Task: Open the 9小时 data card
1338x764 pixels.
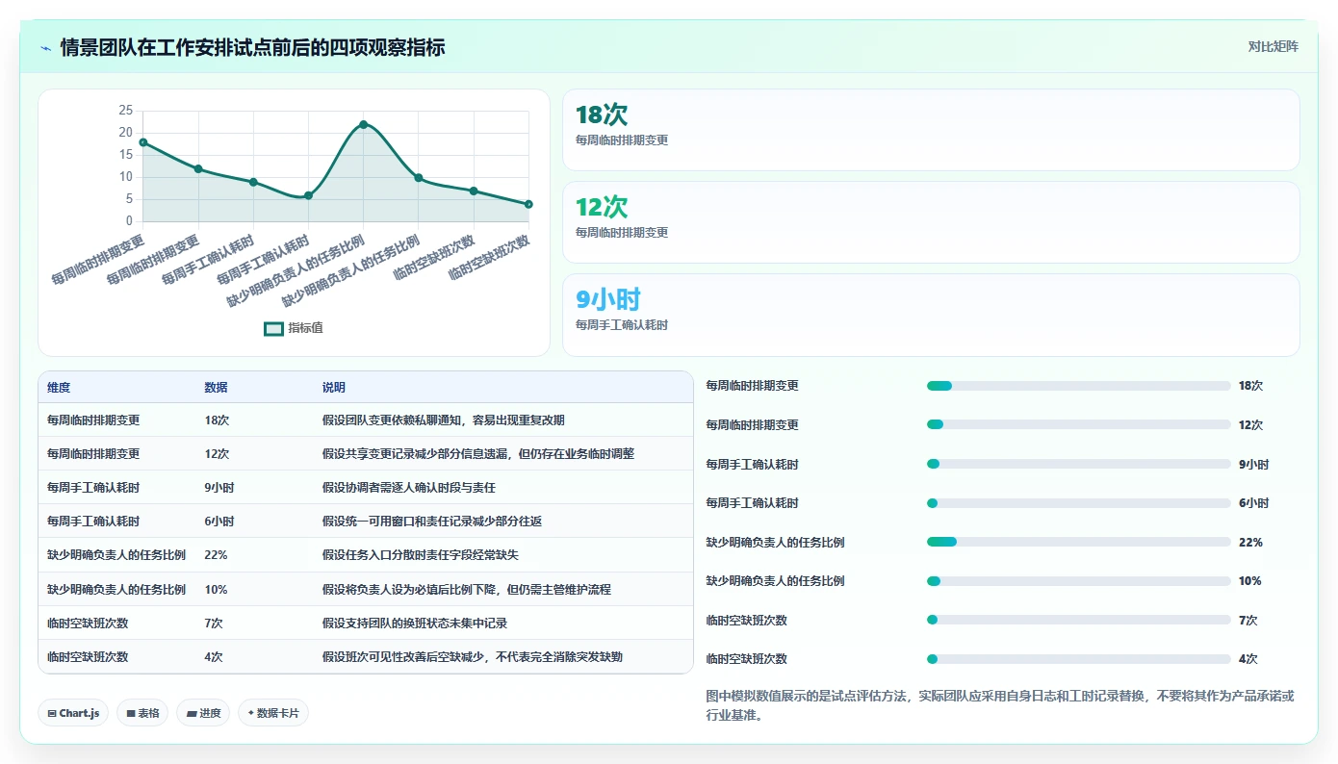Action: (931, 315)
